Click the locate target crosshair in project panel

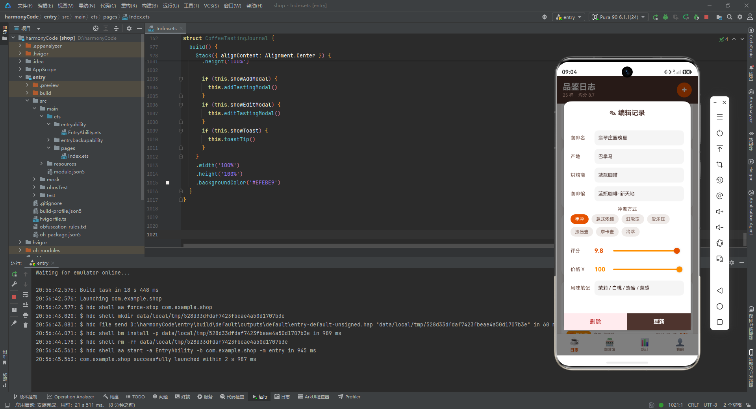pyautogui.click(x=96, y=28)
